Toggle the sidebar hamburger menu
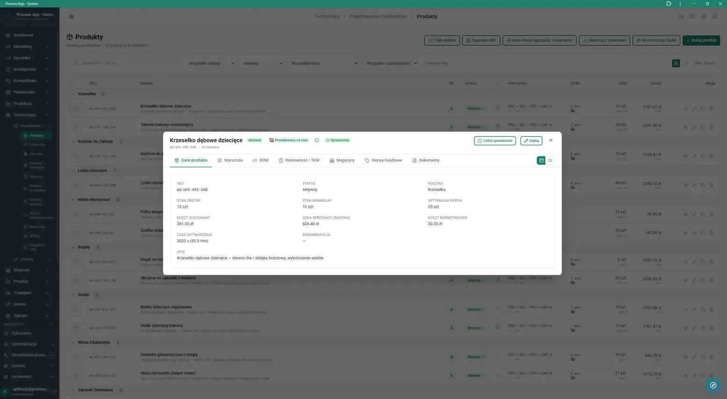 (x=71, y=16)
